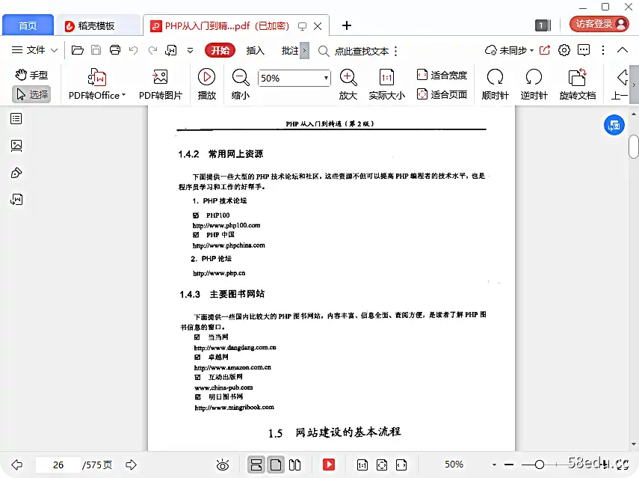Expand the quick access toolbar dropdown arrow
Viewport: 639px width, 478px height.
point(190,51)
